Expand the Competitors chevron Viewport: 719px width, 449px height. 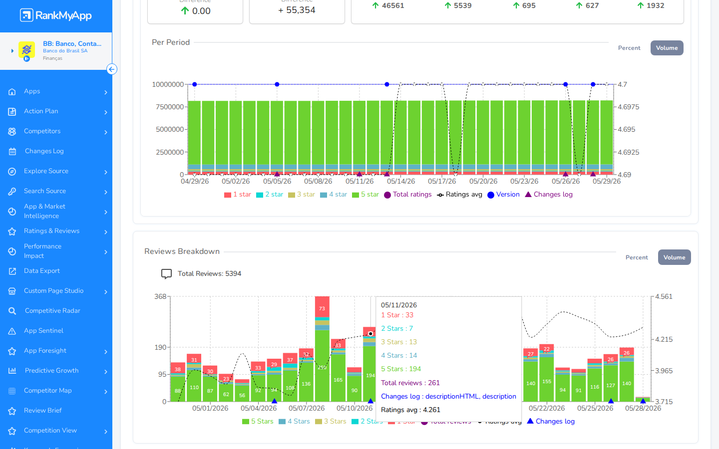(106, 132)
